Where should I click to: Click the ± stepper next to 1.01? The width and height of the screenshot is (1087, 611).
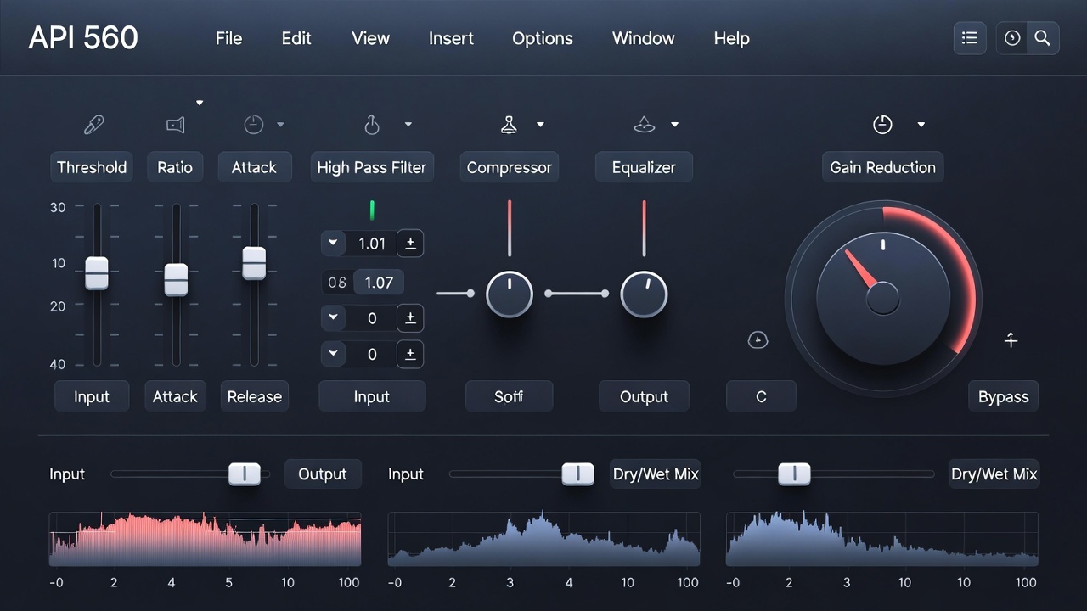(410, 244)
